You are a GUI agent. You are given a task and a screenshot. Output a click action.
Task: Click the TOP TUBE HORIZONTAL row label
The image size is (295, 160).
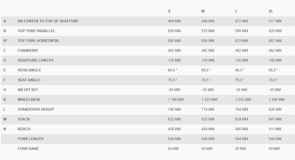pos(39,41)
